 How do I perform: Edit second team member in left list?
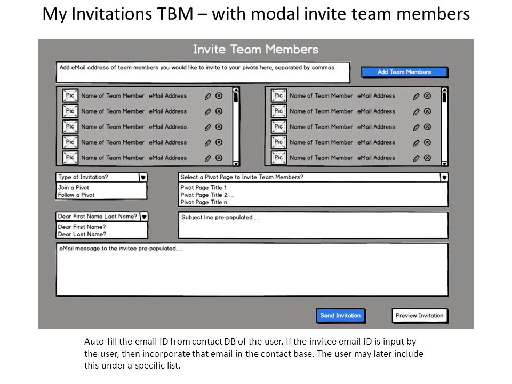pos(207,112)
